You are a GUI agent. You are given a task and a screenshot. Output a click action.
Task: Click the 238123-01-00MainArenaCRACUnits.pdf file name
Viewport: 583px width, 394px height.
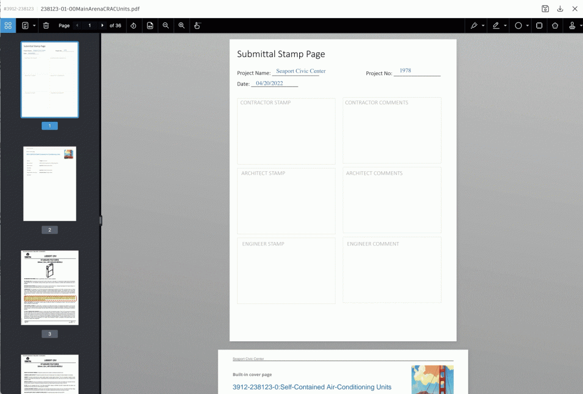[90, 9]
